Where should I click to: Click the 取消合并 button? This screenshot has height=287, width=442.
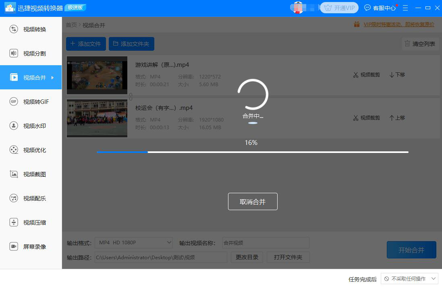pos(253,201)
